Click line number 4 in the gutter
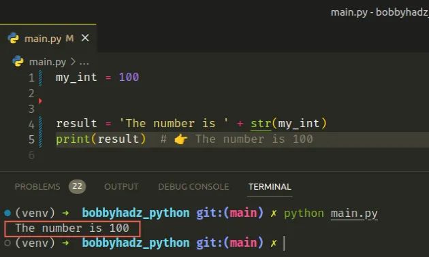 coord(31,124)
